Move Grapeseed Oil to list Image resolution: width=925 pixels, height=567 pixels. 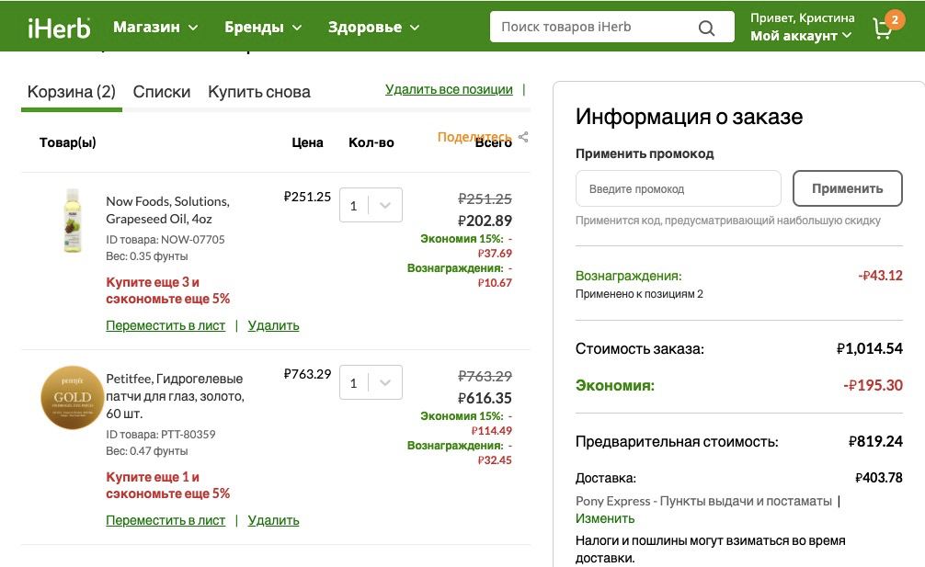pos(166,325)
